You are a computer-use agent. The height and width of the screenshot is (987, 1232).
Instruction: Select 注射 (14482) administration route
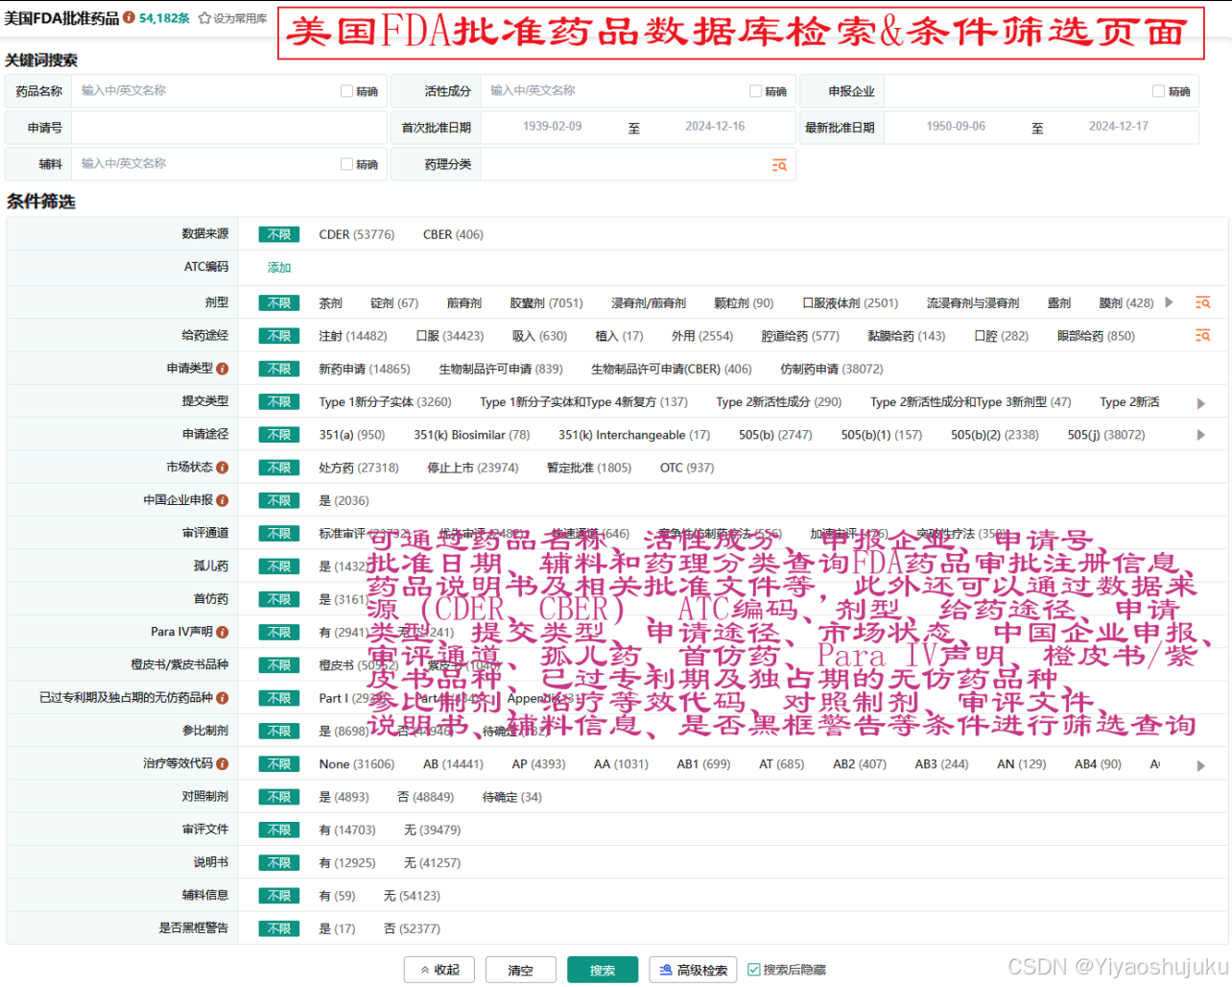coord(353,336)
